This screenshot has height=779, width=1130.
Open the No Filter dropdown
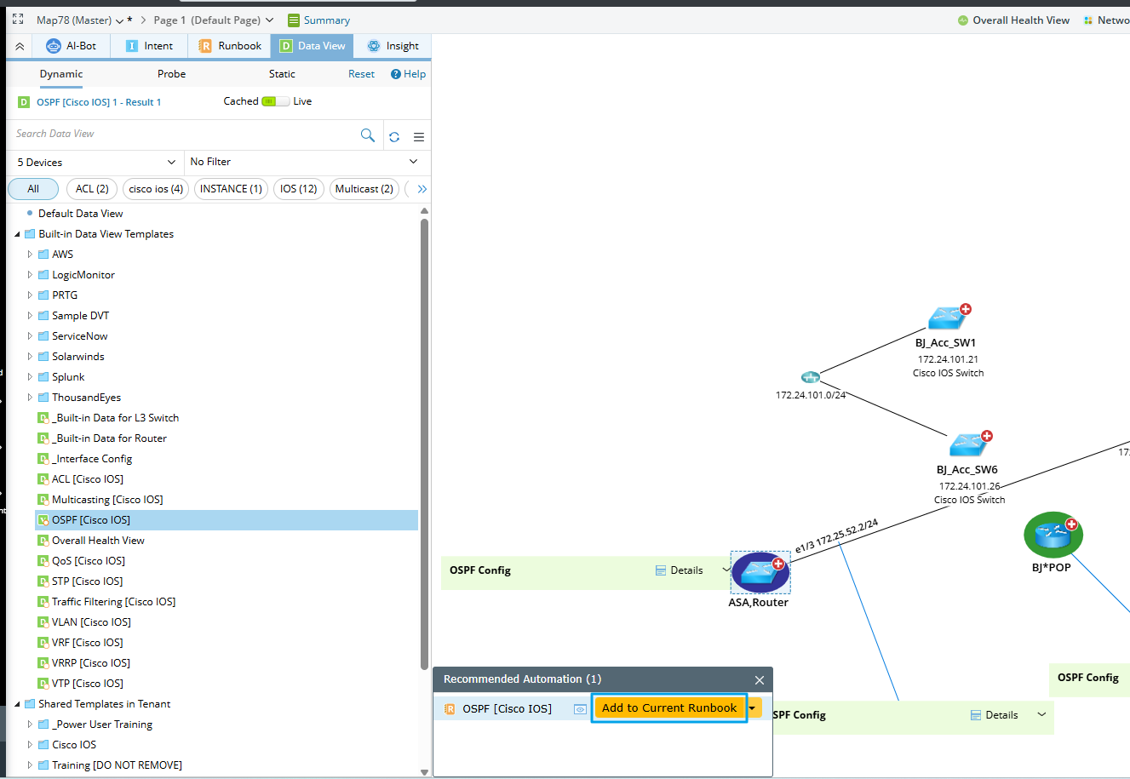pos(305,162)
